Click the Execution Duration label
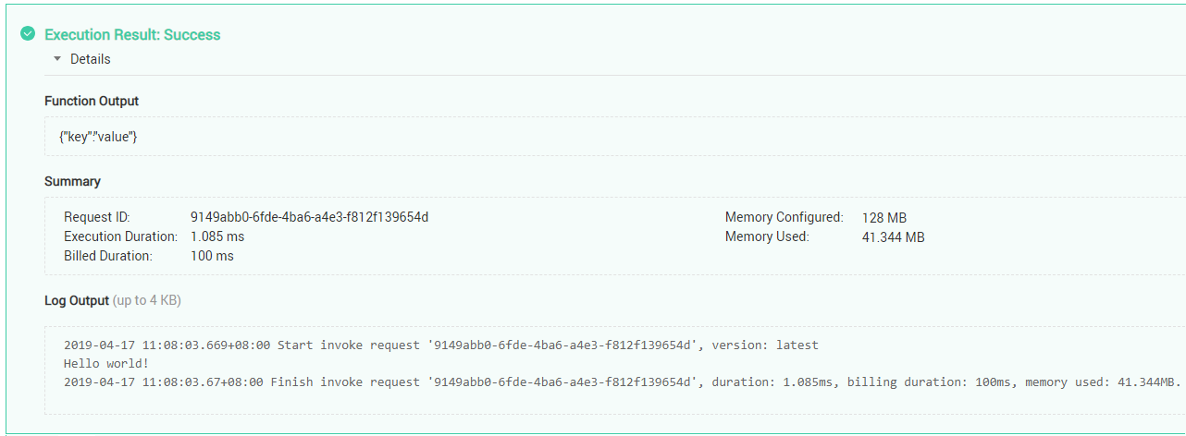1186x436 pixels. [x=120, y=236]
